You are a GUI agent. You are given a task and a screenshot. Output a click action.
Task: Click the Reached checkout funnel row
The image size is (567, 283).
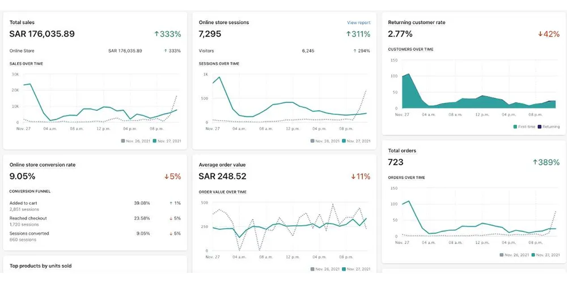click(x=95, y=221)
